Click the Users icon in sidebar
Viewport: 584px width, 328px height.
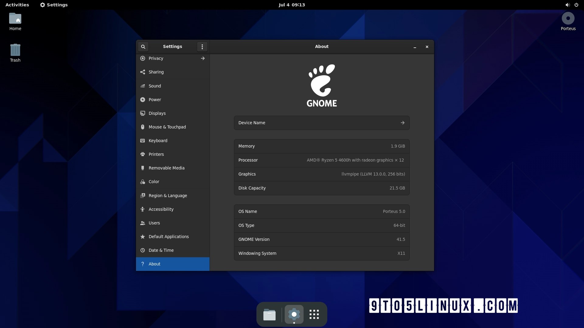(x=142, y=223)
